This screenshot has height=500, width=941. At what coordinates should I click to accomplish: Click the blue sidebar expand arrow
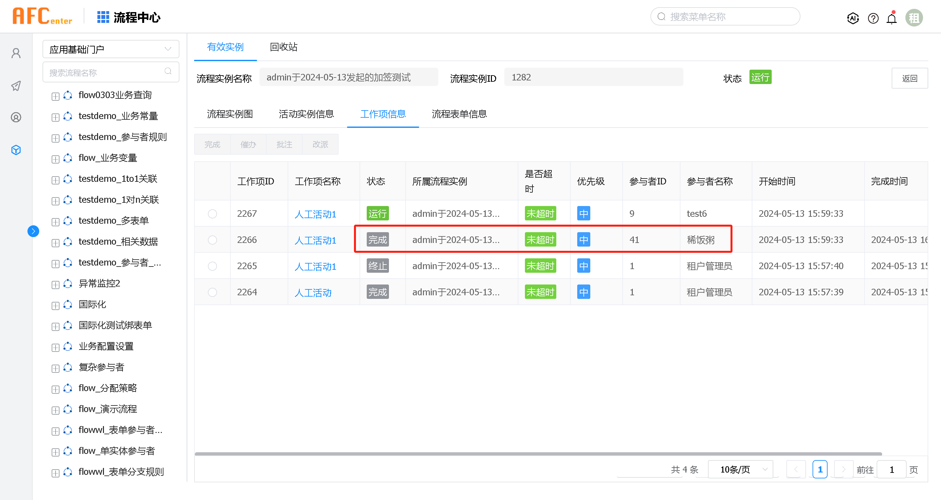point(33,231)
